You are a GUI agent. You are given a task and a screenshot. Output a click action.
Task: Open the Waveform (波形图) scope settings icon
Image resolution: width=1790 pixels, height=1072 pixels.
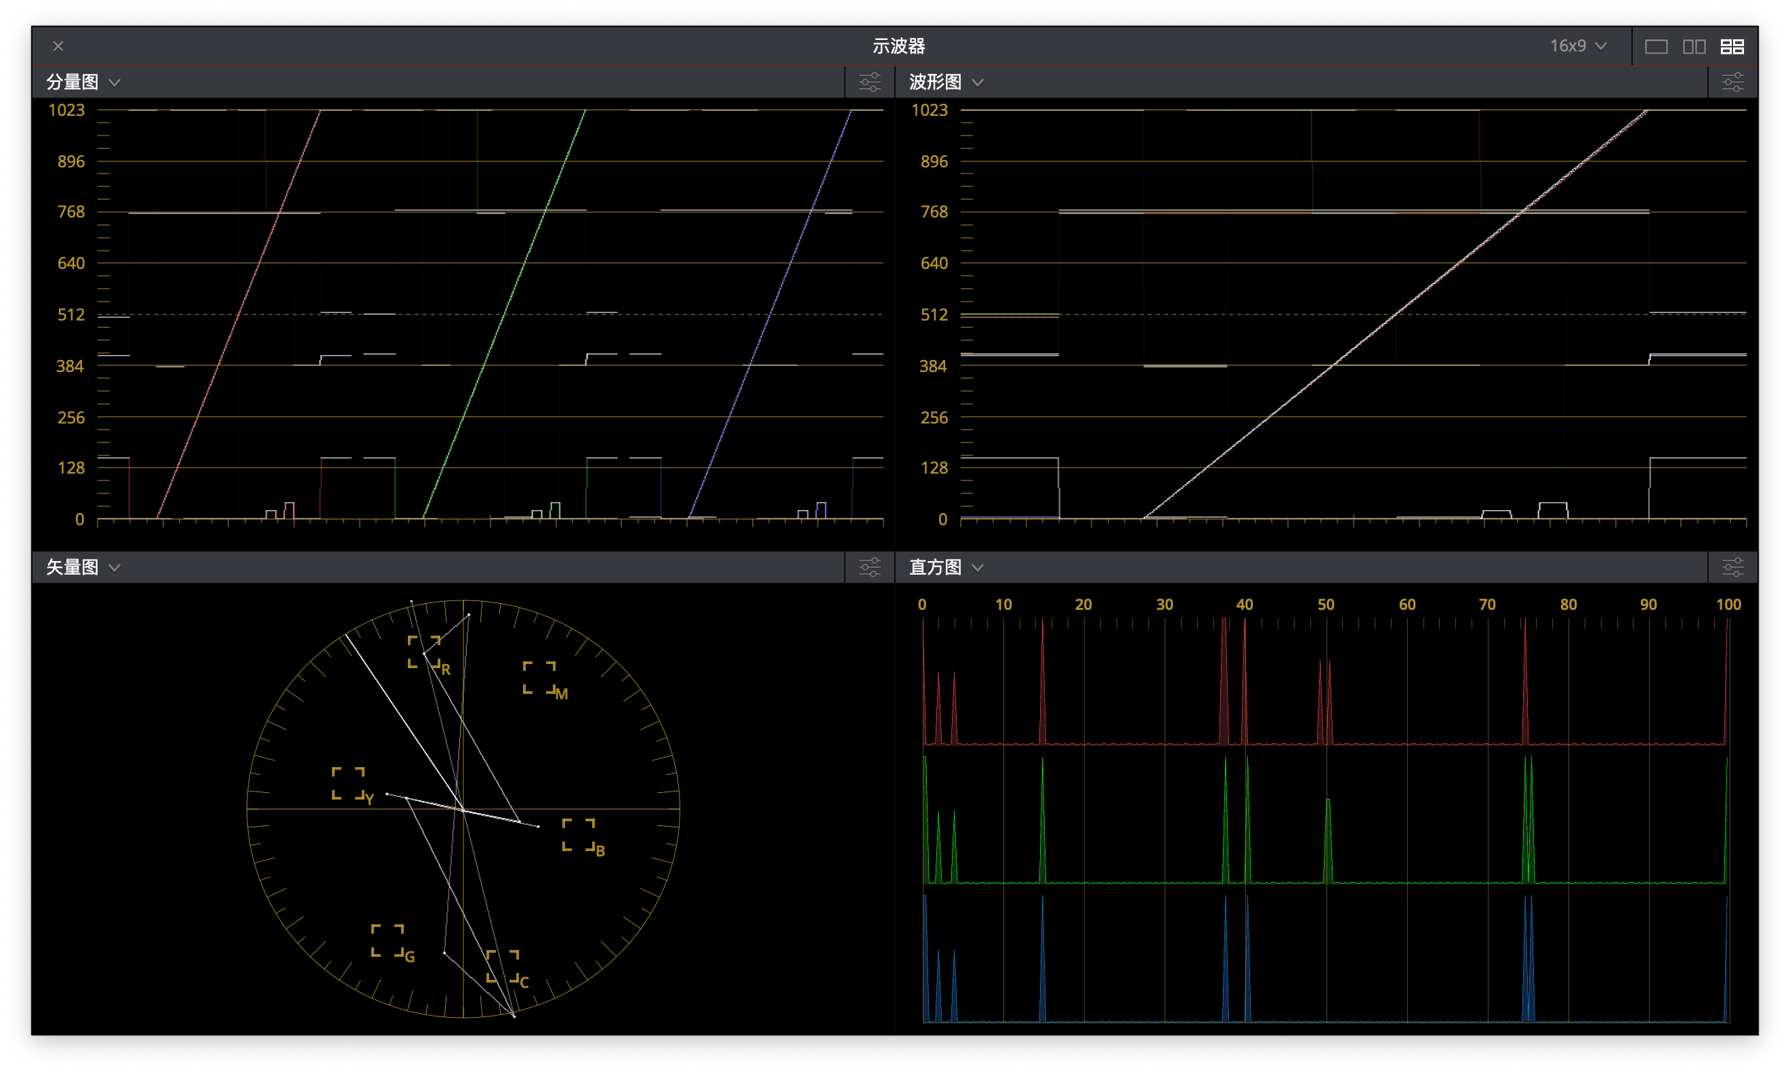click(1732, 81)
